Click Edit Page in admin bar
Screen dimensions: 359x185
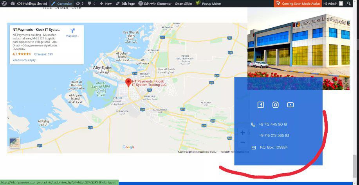point(125,4)
